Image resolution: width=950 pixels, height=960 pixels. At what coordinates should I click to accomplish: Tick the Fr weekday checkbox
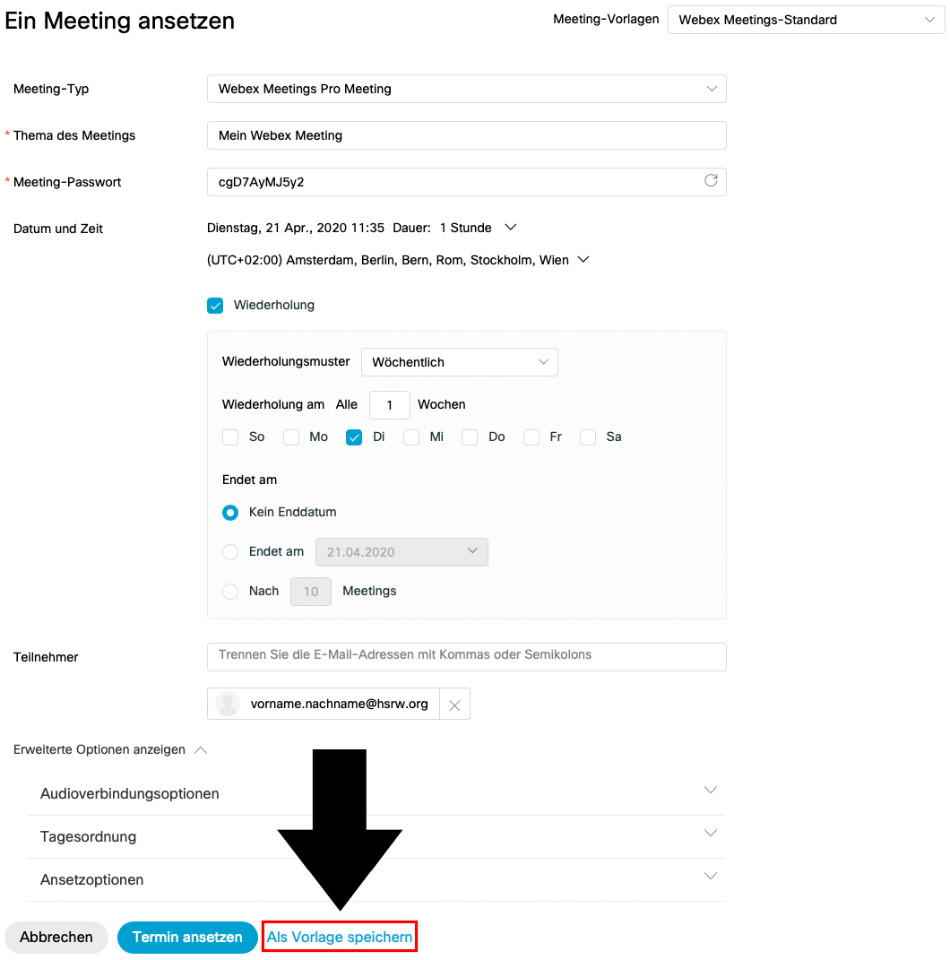[x=531, y=437]
